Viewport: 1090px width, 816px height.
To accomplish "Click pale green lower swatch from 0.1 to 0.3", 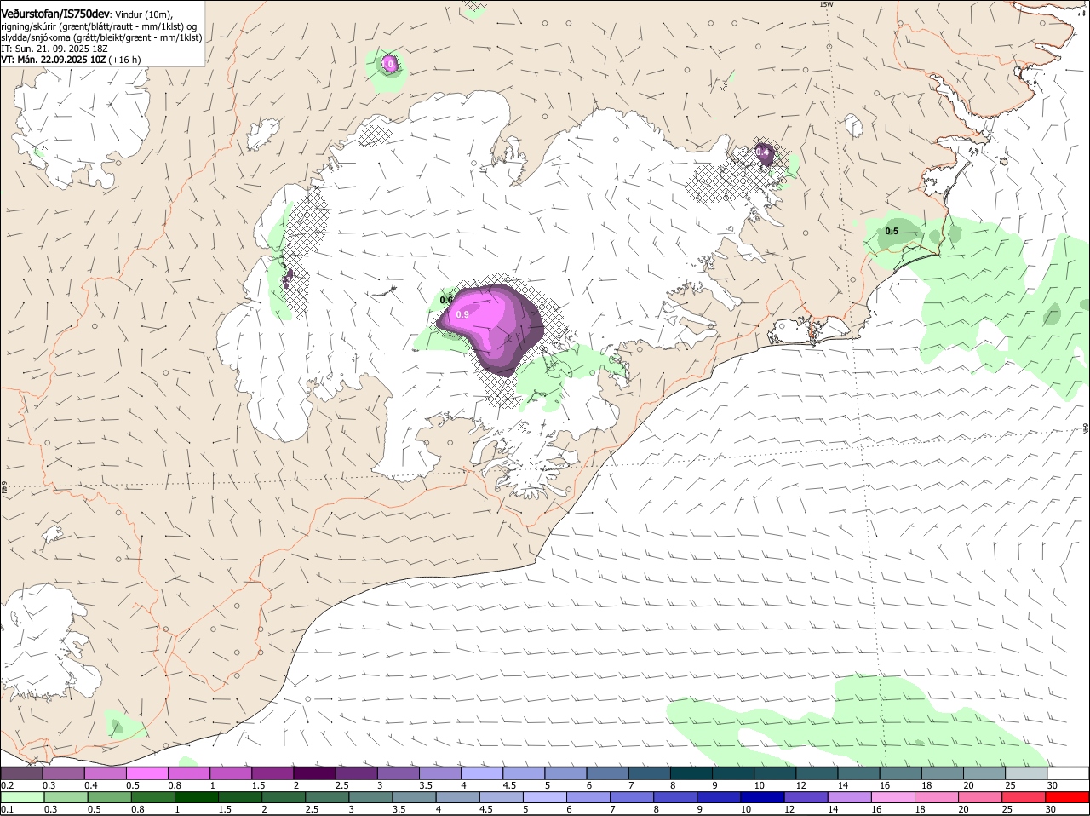I will point(22,798).
